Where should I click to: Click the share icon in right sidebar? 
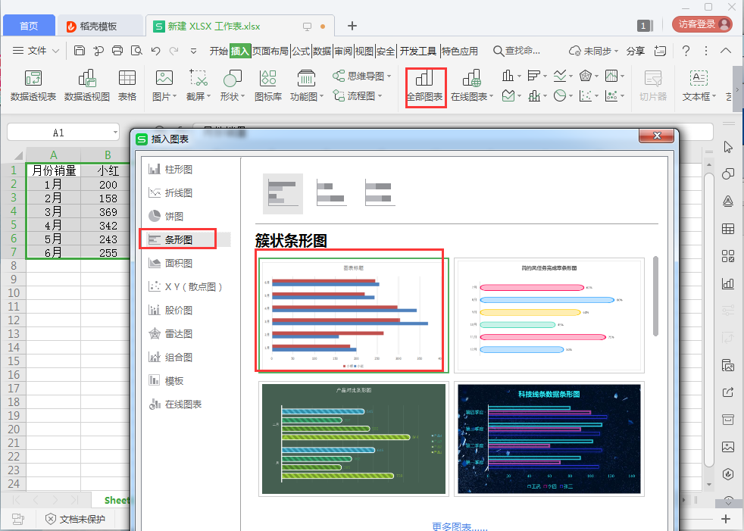pyautogui.click(x=728, y=392)
